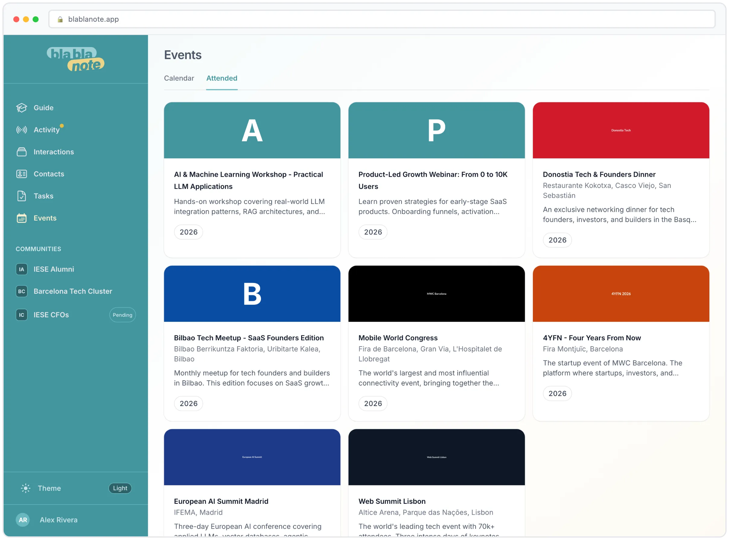Click the Activity broadcast icon
729x540 pixels.
click(x=22, y=130)
